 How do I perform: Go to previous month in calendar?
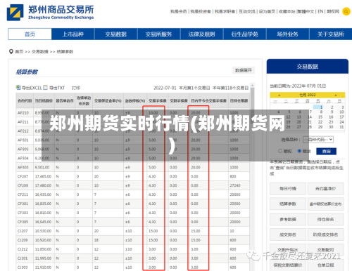[279, 95]
